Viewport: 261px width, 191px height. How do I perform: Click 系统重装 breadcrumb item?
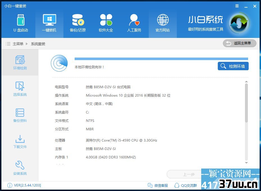[38, 44]
